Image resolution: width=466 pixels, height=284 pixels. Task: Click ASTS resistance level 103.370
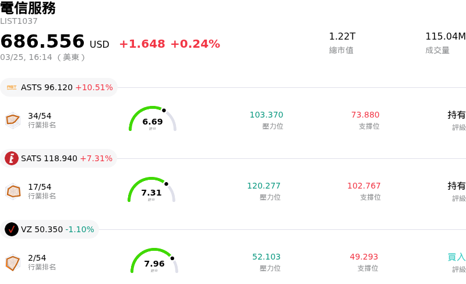[266, 115]
